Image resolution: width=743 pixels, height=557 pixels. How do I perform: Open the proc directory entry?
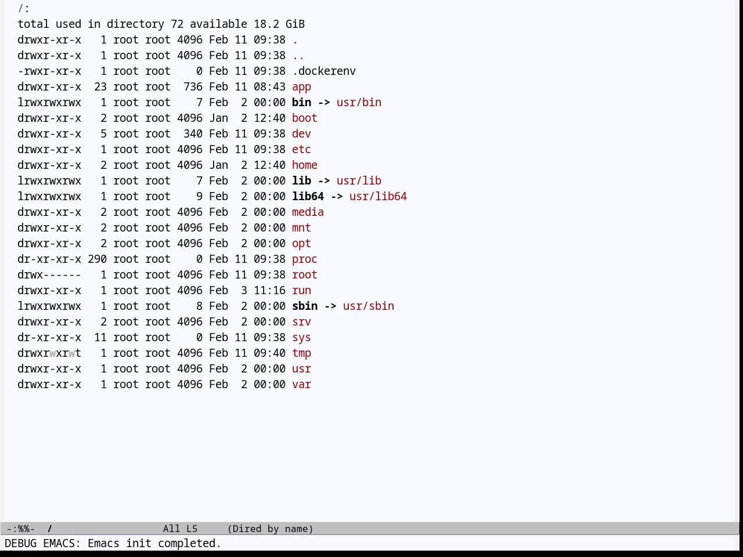(305, 259)
